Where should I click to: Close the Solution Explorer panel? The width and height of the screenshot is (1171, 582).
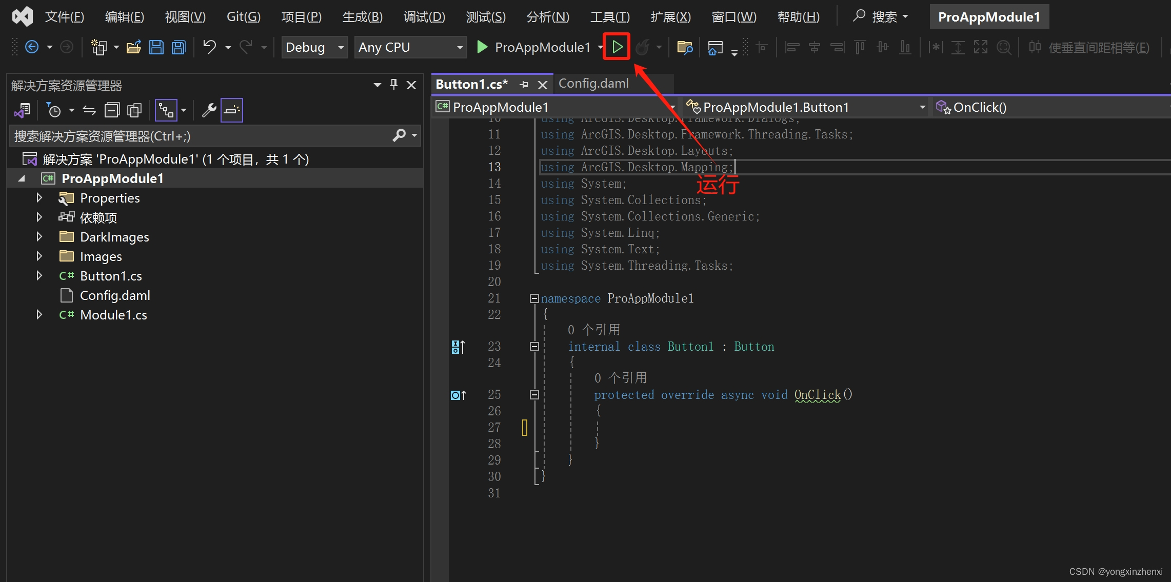point(411,85)
